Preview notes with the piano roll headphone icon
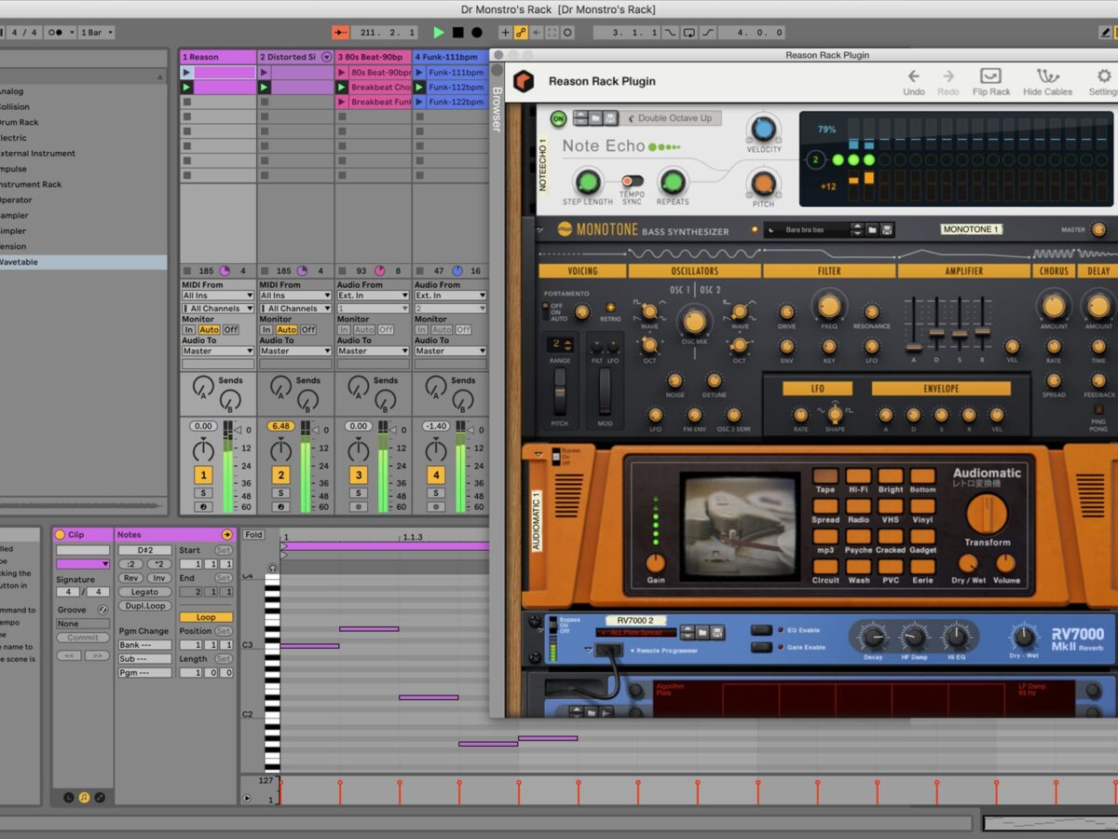Viewport: 1118px width, 839px height. pyautogui.click(x=272, y=568)
